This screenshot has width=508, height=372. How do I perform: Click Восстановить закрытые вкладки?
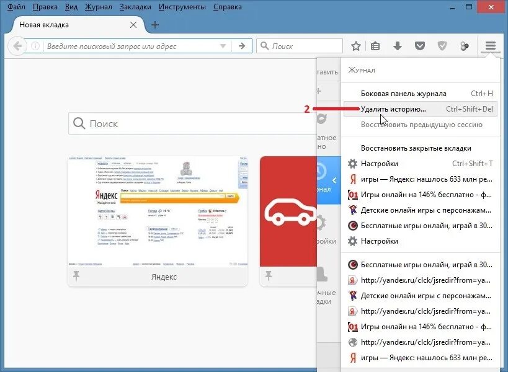tap(420, 148)
